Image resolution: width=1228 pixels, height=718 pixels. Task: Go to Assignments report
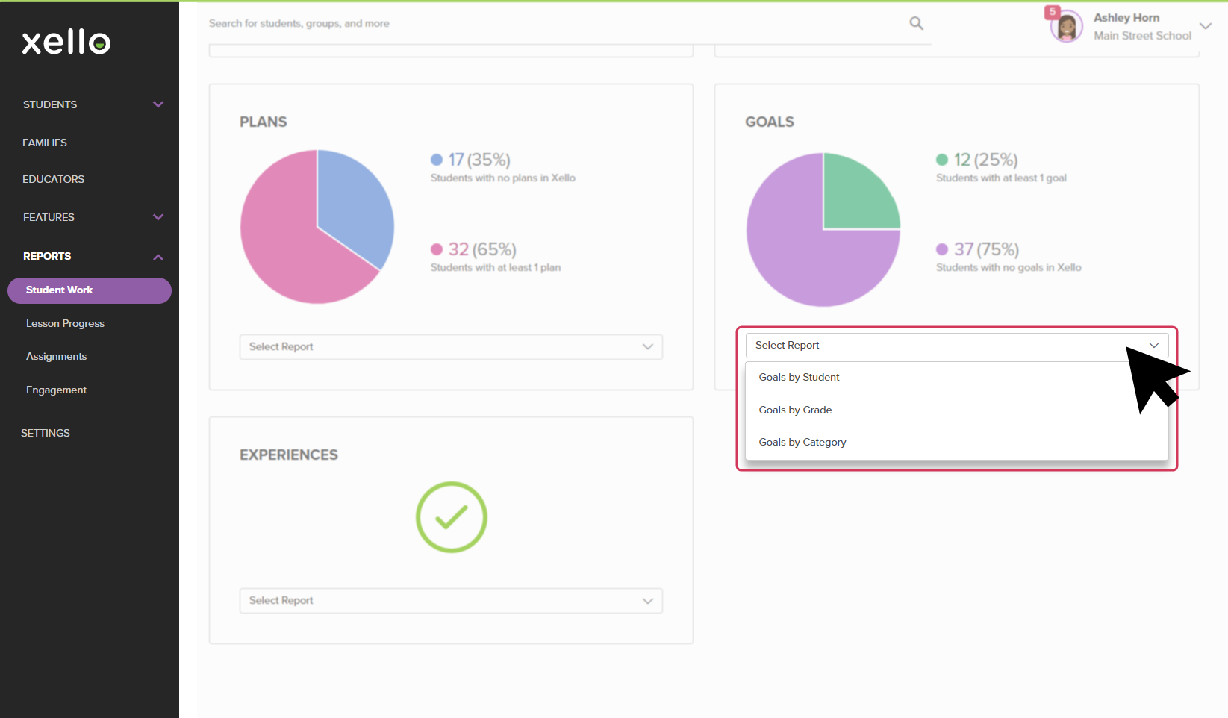pos(56,357)
